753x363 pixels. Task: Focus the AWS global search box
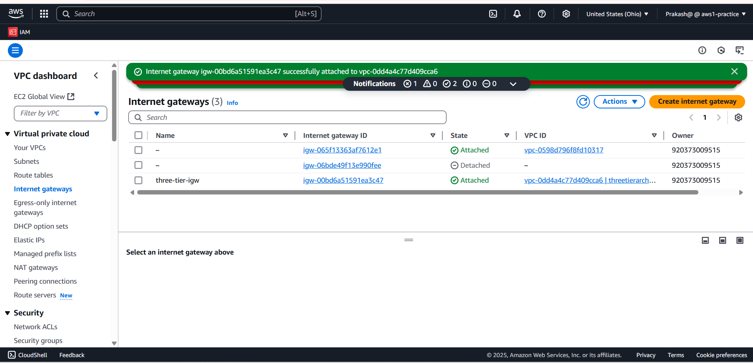189,14
